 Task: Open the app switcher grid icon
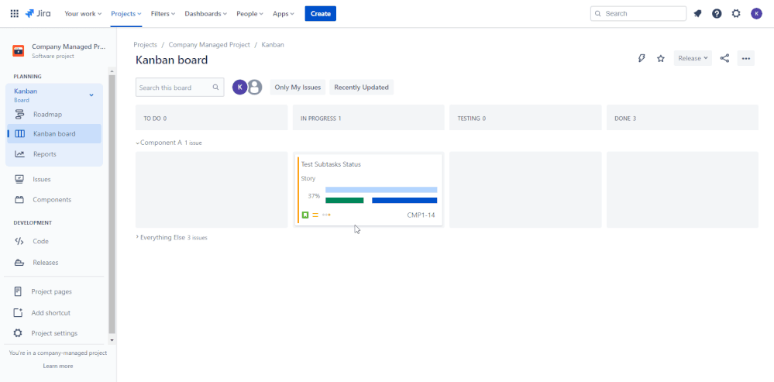coord(15,14)
